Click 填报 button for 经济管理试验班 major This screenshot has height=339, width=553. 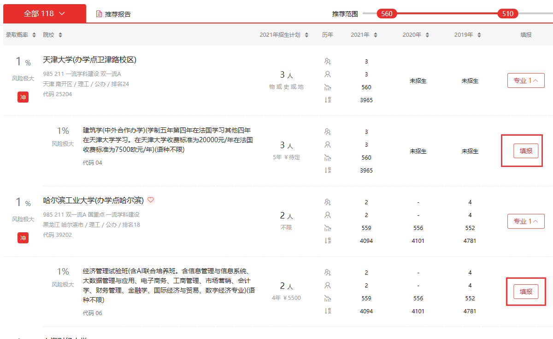pyautogui.click(x=526, y=292)
